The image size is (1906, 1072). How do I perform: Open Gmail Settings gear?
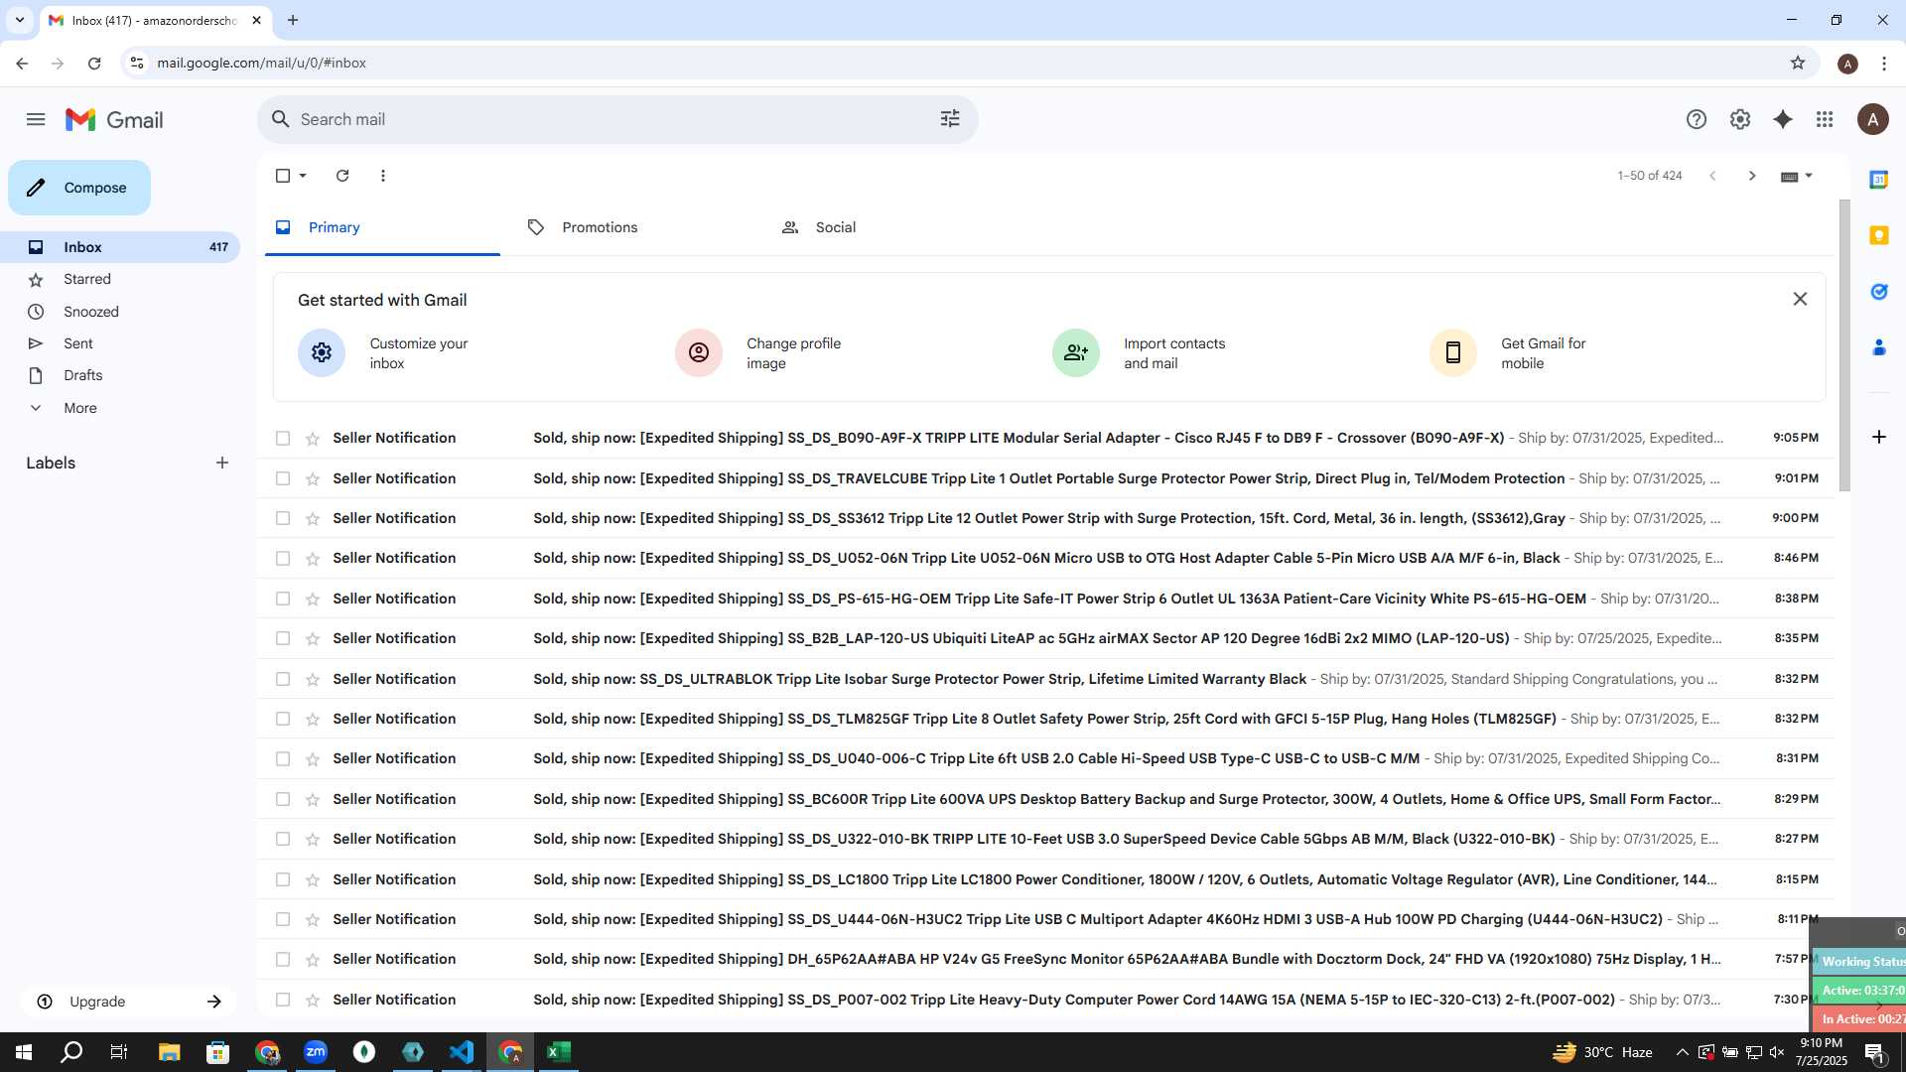(1740, 119)
